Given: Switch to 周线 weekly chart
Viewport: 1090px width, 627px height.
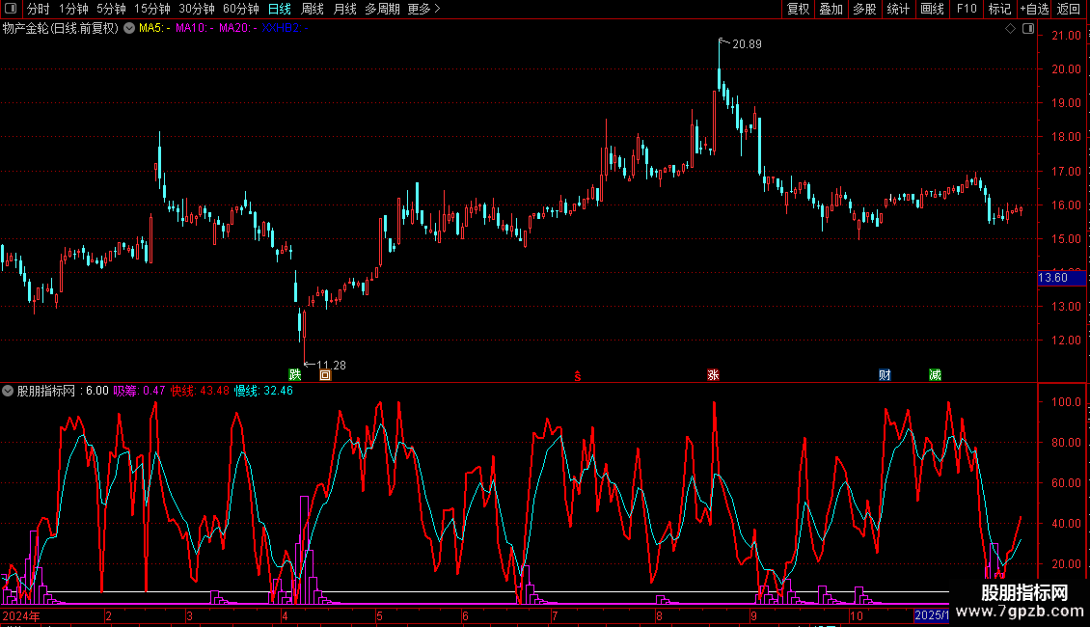Looking at the screenshot, I should [x=313, y=9].
